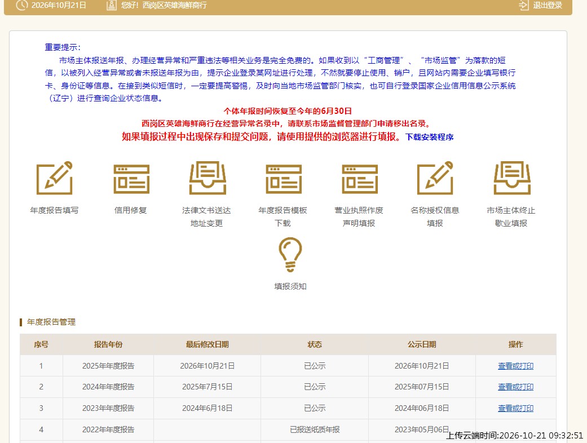Click the 序号 column header
587x443 pixels.
click(x=41, y=344)
